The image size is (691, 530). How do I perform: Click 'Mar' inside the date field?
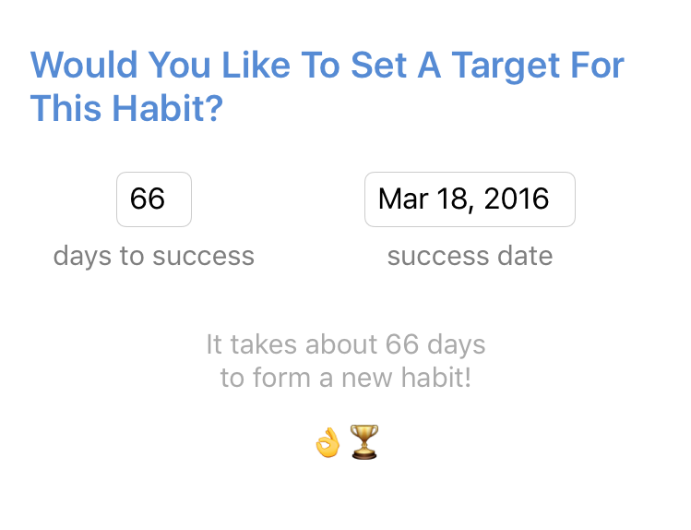(x=403, y=199)
